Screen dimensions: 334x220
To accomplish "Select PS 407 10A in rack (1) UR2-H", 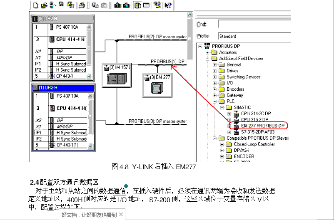I will tap(67, 96).
